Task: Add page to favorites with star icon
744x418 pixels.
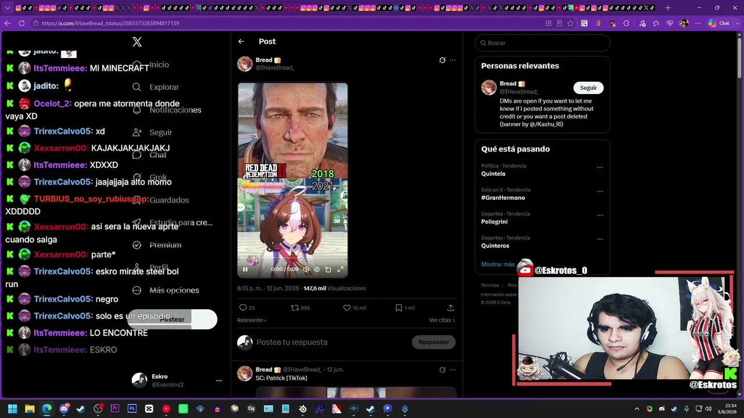Action: pyautogui.click(x=571, y=23)
